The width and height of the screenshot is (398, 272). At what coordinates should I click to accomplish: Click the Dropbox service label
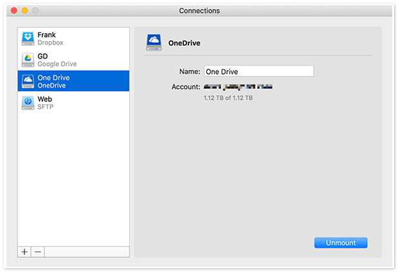pyautogui.click(x=50, y=42)
